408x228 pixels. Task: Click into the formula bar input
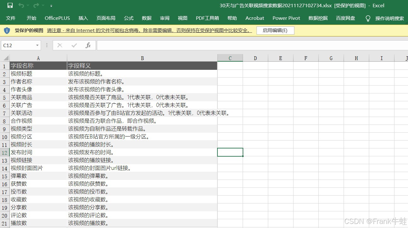point(252,45)
